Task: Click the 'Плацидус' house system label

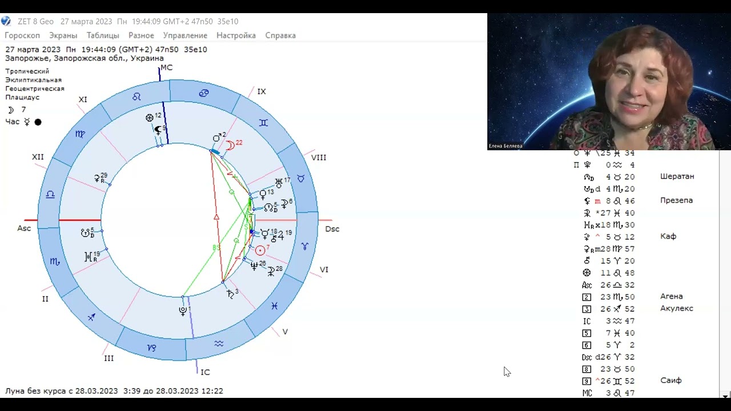Action: click(22, 97)
